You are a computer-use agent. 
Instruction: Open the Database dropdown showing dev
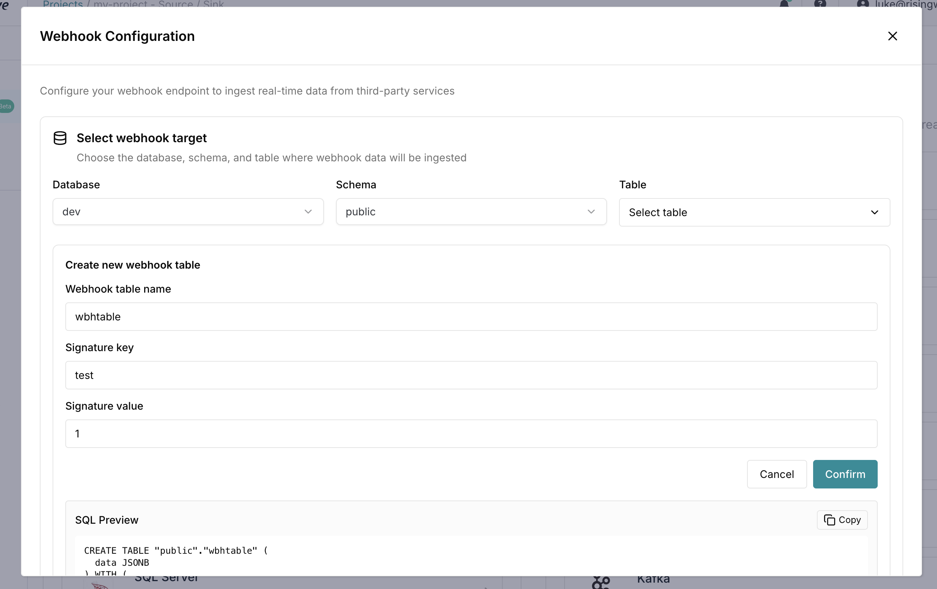coord(188,212)
